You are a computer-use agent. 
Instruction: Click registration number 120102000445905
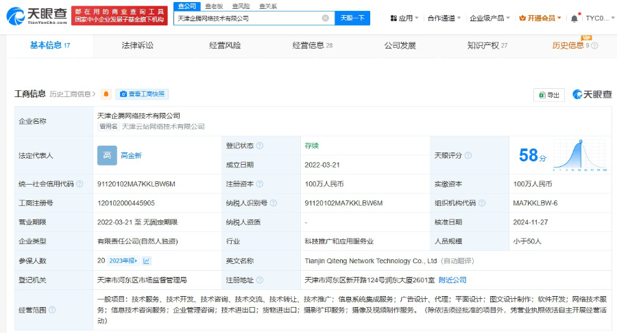(x=126, y=203)
